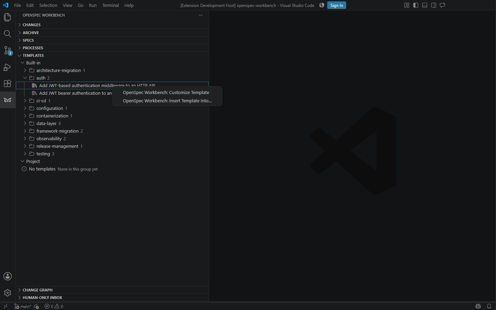Open the Run and Debug view
Image resolution: width=496 pixels, height=310 pixels.
[8, 67]
